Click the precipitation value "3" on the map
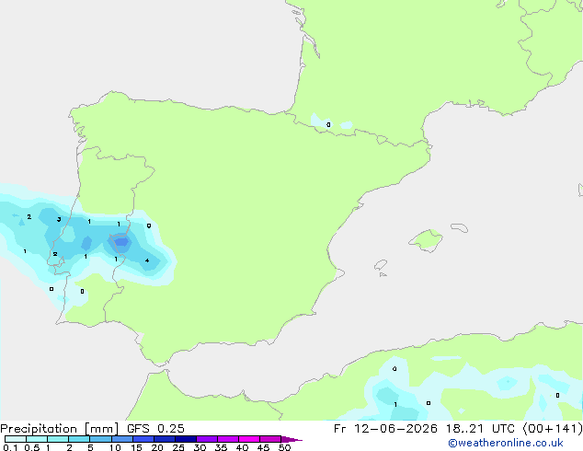This screenshot has width=583, height=451. [x=59, y=220]
